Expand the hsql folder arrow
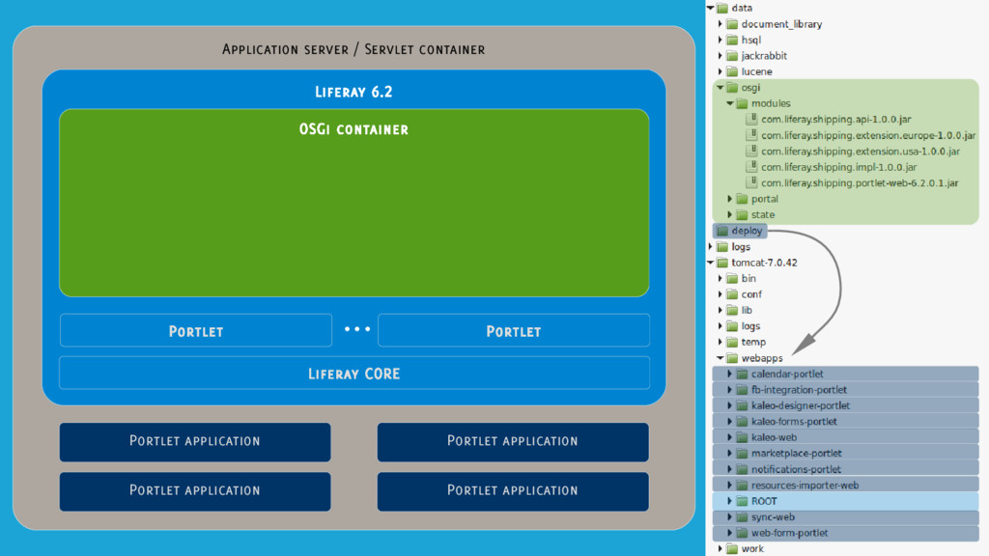This screenshot has height=556, width=989. [721, 41]
